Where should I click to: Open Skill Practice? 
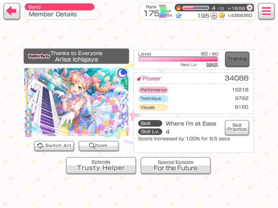tap(237, 128)
